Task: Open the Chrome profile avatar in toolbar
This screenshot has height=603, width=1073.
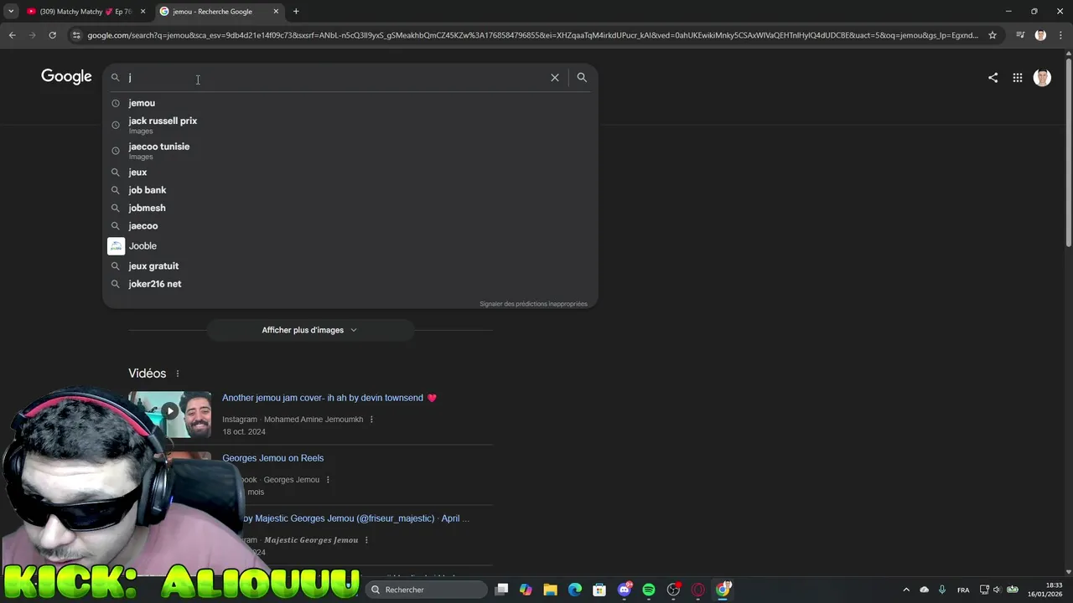Action: [x=1040, y=35]
